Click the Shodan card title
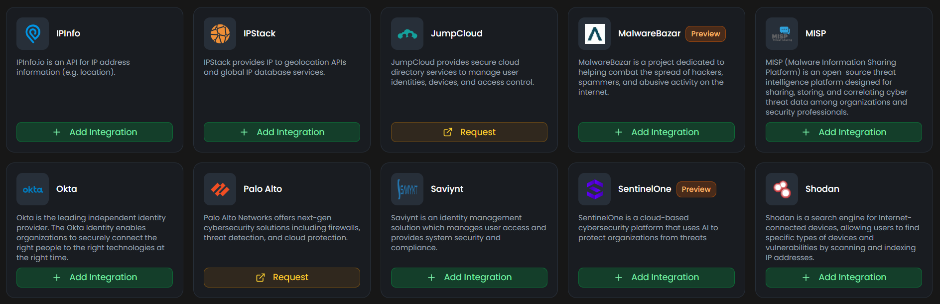This screenshot has height=304, width=940. tap(822, 189)
